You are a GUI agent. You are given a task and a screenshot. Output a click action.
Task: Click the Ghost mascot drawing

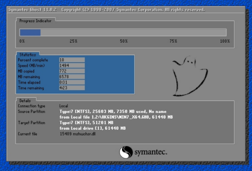click(190, 76)
